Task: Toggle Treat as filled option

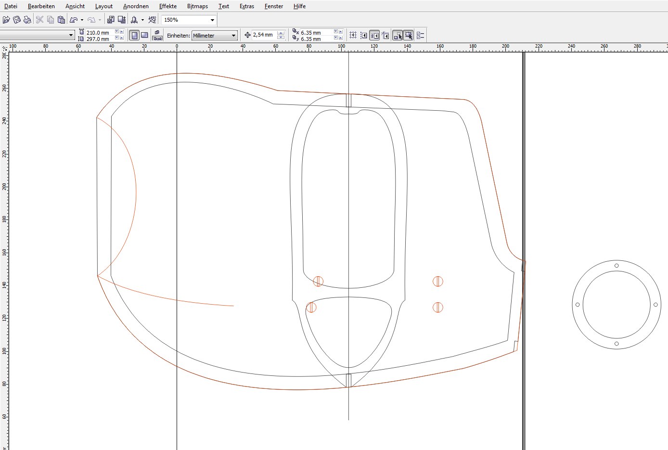Action: [408, 35]
